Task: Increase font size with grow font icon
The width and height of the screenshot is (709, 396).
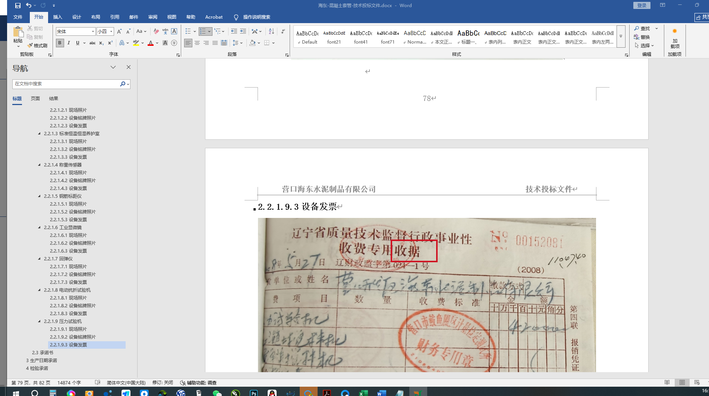Action: click(119, 32)
